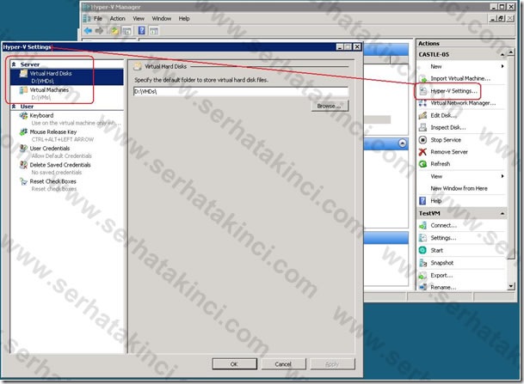Click New Window from Here in Actions
The height and width of the screenshot is (384, 524).
(459, 188)
